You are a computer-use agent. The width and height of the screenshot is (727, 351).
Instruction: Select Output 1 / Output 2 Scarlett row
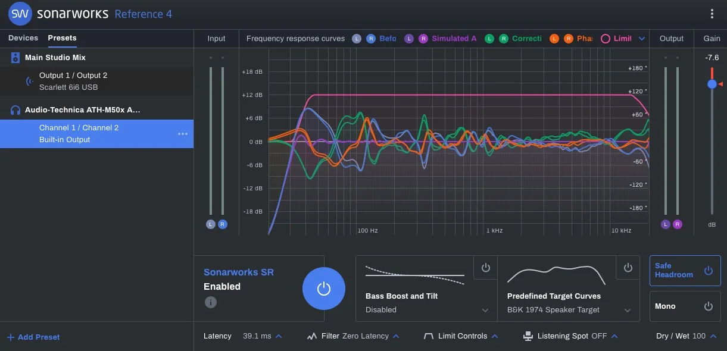(x=96, y=82)
